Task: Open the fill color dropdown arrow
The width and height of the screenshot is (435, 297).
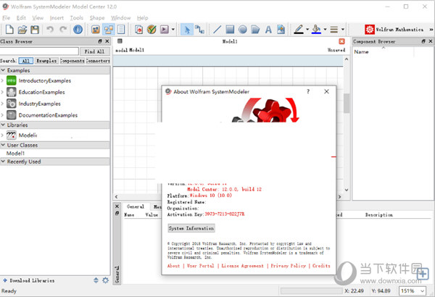Action: (x=325, y=29)
